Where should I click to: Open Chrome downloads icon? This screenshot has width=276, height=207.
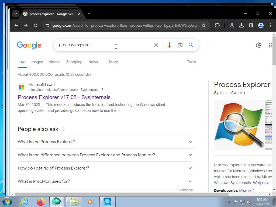pyautogui.click(x=241, y=25)
